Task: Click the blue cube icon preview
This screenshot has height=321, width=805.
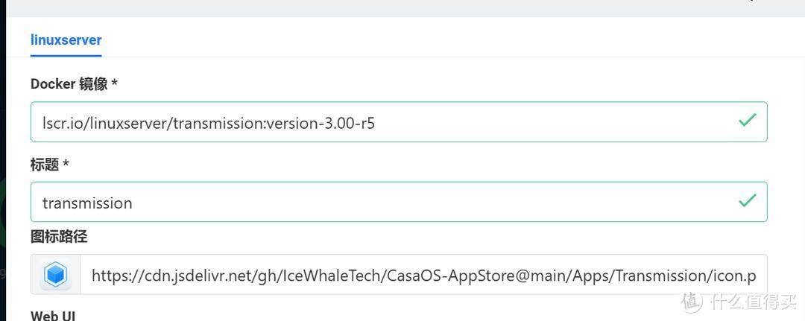Action: point(55,274)
